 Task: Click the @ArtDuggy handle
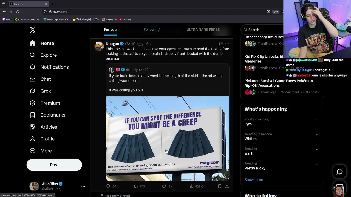134,44
